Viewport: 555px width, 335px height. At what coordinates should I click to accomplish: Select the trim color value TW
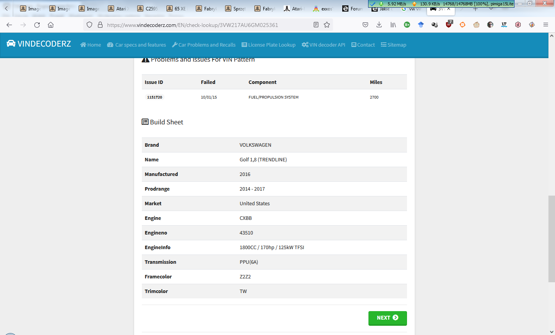tap(243, 291)
